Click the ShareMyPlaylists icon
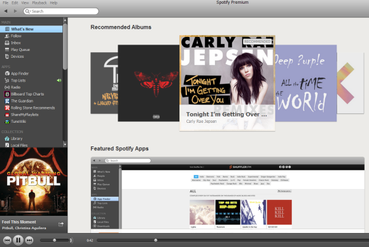 7,115
